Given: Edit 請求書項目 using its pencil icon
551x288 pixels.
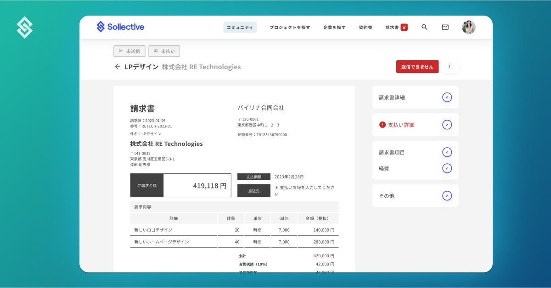Looking at the screenshot, I should 447,152.
